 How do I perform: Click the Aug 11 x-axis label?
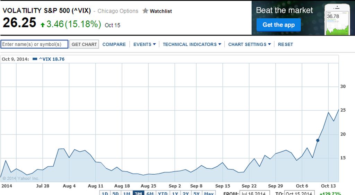coord(96,186)
